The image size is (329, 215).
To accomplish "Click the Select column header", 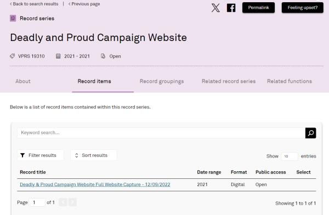I will coord(303,172).
